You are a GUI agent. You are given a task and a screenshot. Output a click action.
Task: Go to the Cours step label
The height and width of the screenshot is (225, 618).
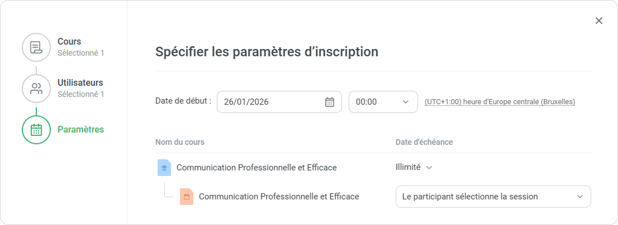coord(69,42)
